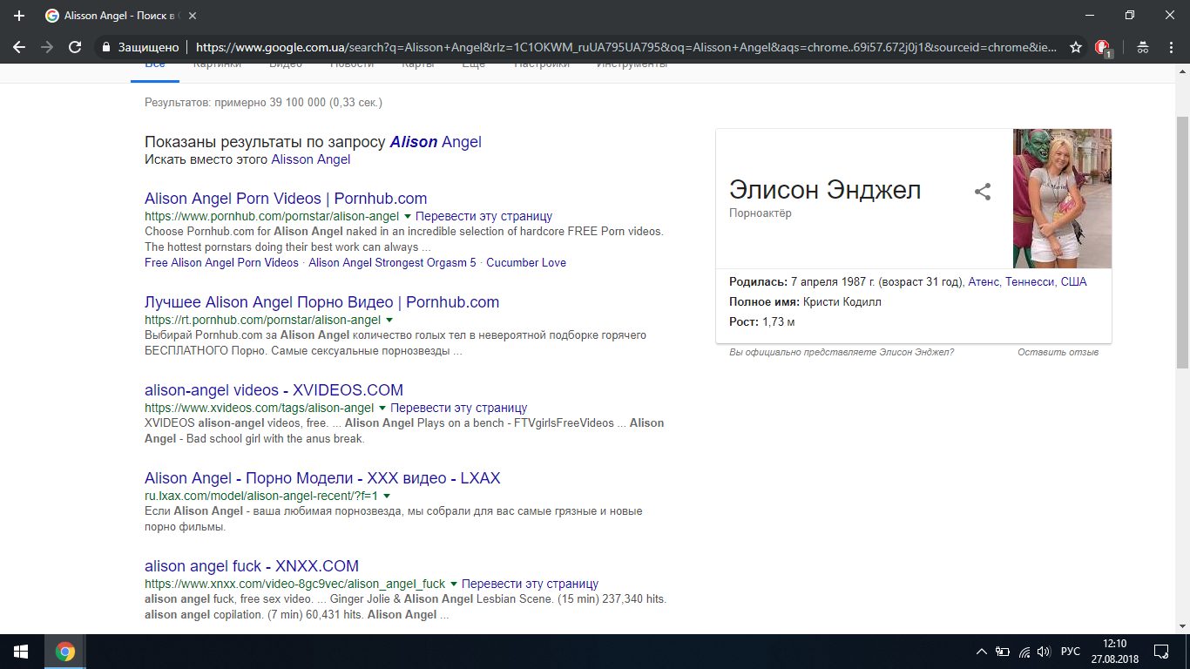Open the Теннесси birthplace link
1190x669 pixels.
(x=1030, y=282)
